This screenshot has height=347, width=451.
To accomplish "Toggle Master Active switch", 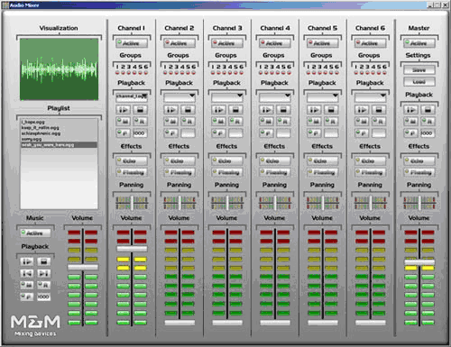I will pyautogui.click(x=419, y=43).
